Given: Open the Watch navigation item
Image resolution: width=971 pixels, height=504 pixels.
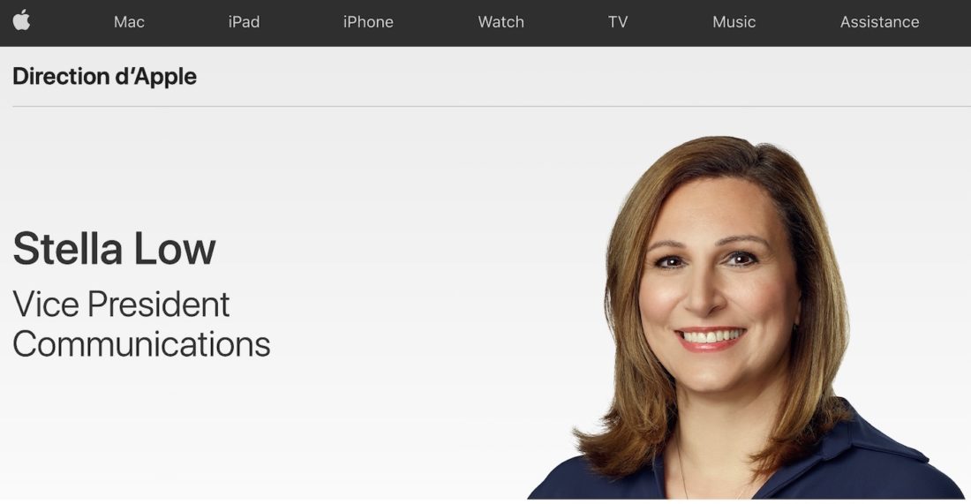Looking at the screenshot, I should (x=501, y=22).
